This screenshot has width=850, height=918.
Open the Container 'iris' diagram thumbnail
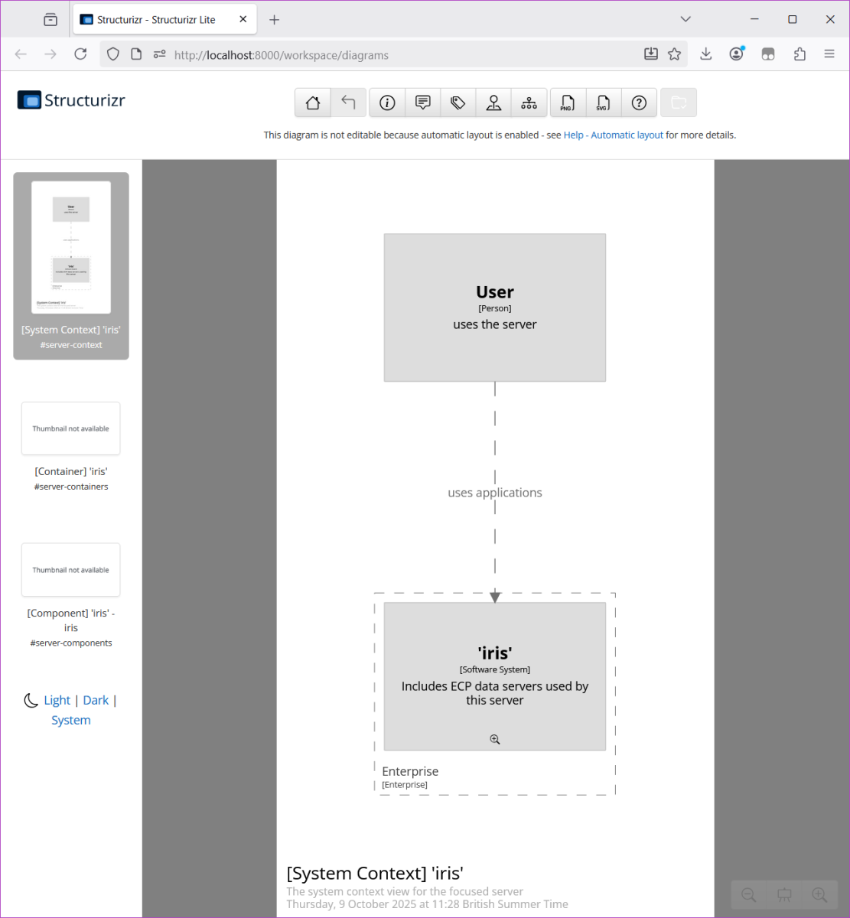[71, 428]
